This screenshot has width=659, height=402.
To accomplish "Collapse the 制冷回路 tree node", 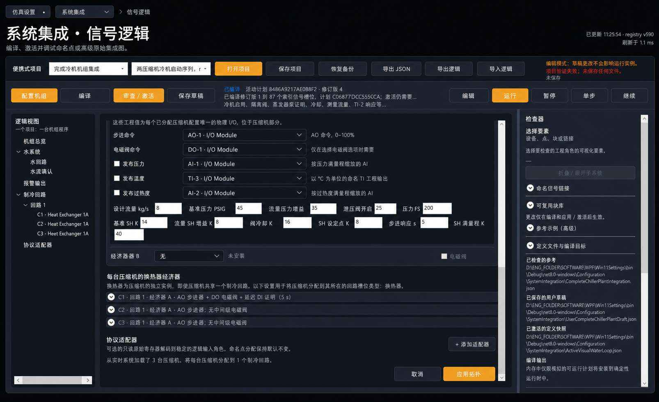I will 18,195.
